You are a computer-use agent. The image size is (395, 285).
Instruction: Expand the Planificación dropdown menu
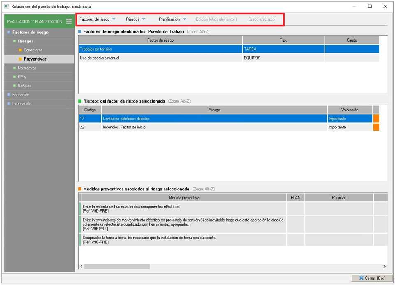pos(172,19)
